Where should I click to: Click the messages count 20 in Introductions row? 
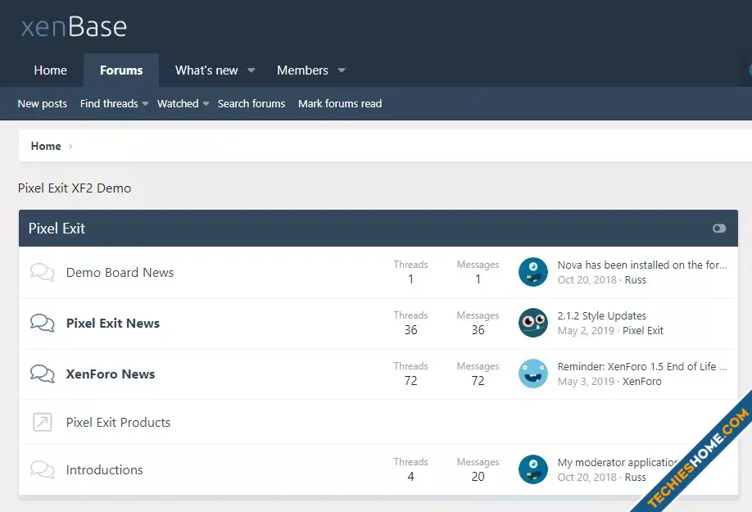(x=478, y=477)
